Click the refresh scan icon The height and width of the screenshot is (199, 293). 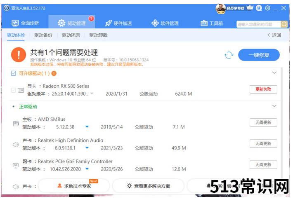pos(229,55)
